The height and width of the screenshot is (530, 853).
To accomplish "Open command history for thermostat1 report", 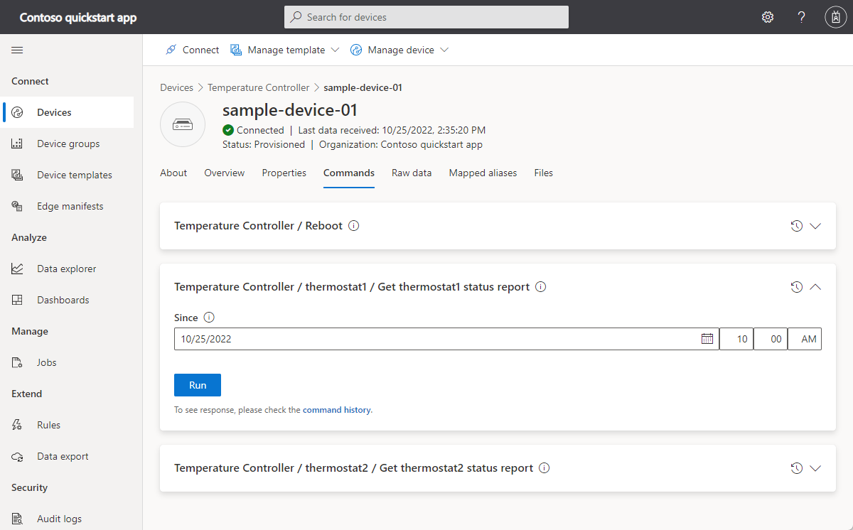I will click(796, 287).
